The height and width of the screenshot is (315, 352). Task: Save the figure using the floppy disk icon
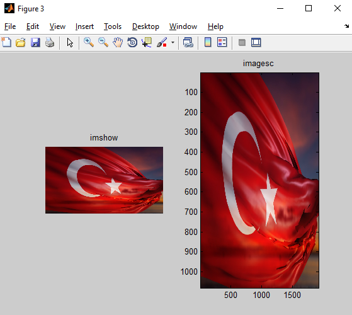click(x=35, y=42)
